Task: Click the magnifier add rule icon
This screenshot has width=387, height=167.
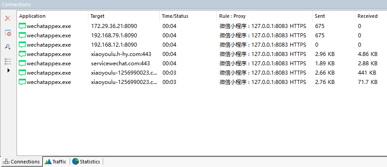Action: pyautogui.click(x=8, y=47)
